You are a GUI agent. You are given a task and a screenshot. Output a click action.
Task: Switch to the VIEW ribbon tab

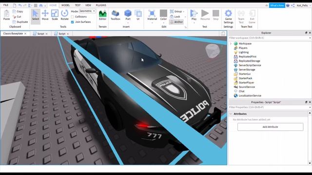[88, 5]
